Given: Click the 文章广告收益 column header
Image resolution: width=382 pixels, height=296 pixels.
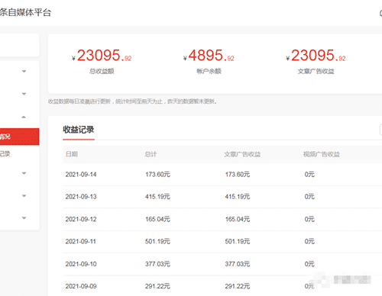Looking at the screenshot, I should pos(242,154).
